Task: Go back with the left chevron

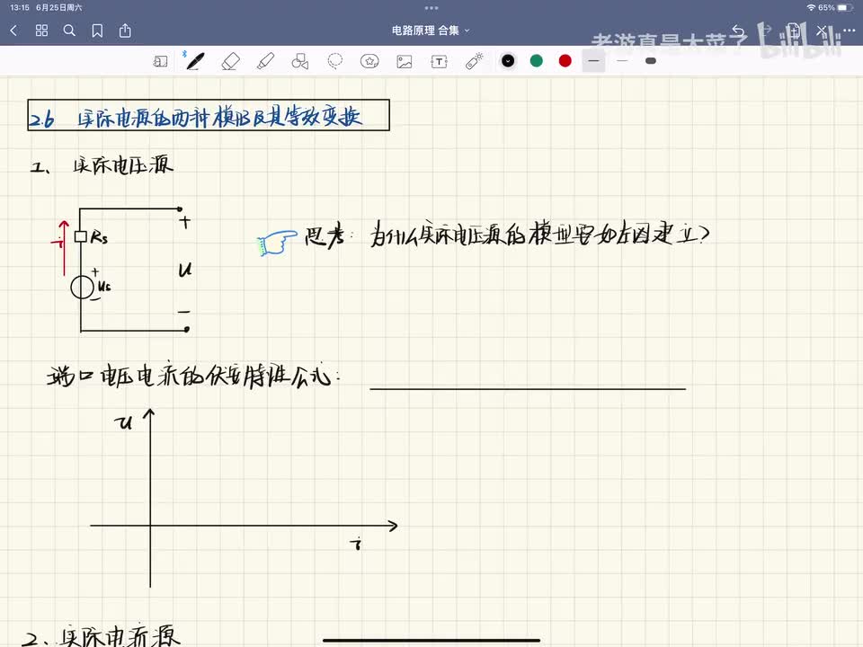Action: point(14,31)
